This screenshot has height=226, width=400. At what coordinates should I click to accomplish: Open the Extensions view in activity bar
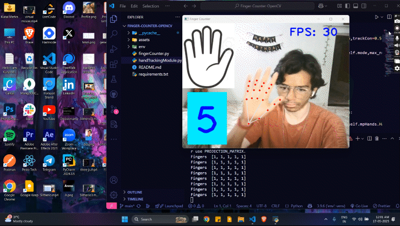point(113,64)
